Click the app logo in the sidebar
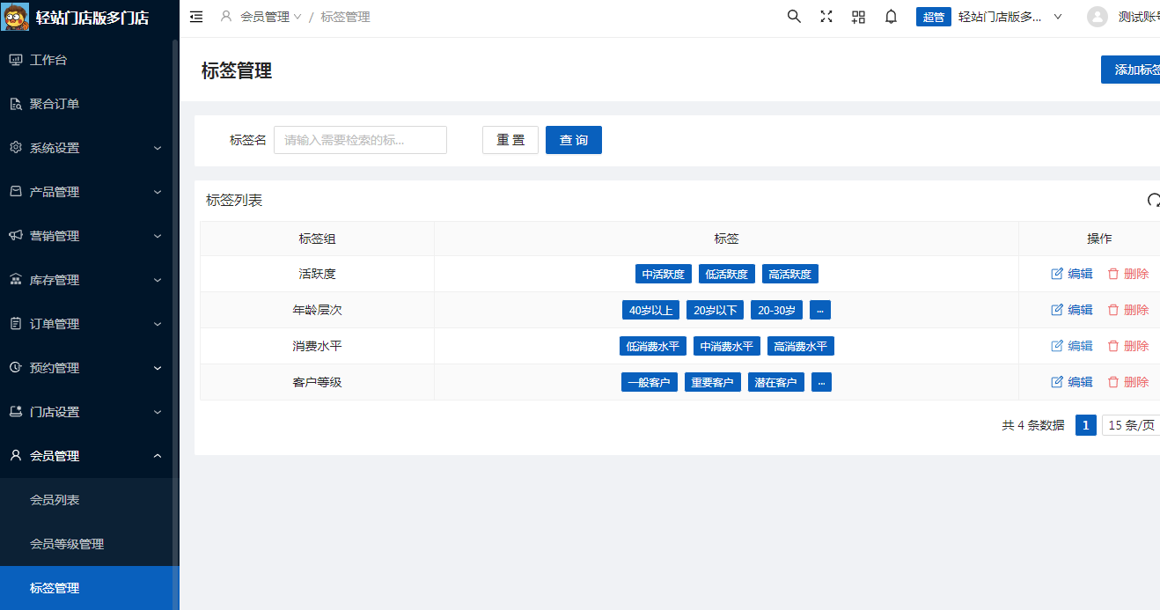 click(x=16, y=17)
